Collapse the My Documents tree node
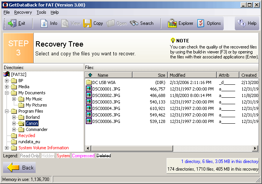The image size is (262, 184). point(7,93)
